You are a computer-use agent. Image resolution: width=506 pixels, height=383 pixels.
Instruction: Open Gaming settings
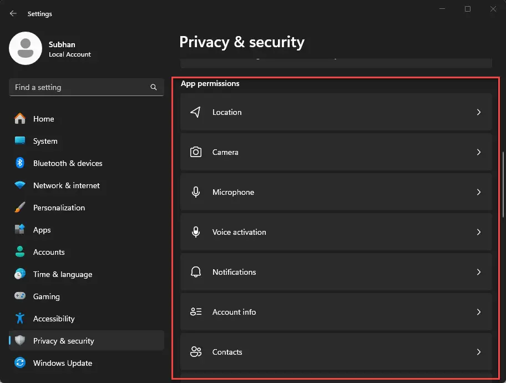pyautogui.click(x=87, y=296)
